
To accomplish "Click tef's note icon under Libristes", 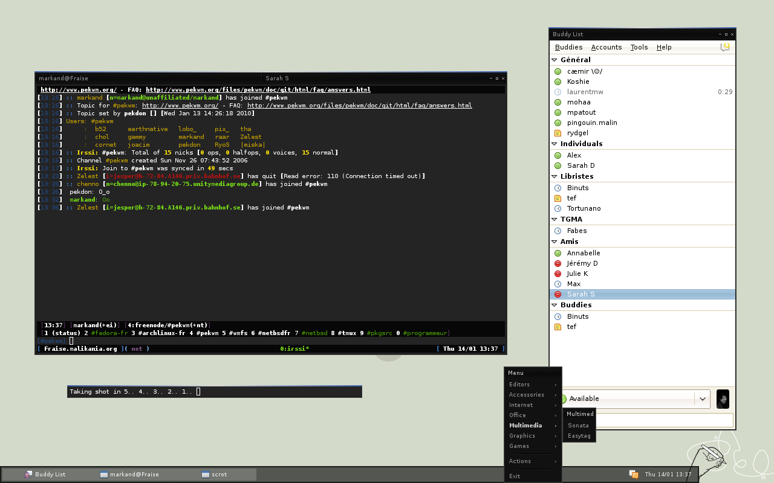I will tap(558, 198).
